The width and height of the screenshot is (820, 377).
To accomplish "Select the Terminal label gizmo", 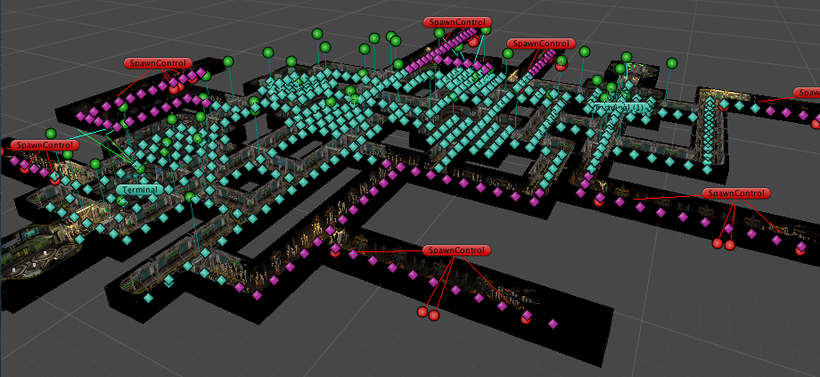I will coord(140,190).
